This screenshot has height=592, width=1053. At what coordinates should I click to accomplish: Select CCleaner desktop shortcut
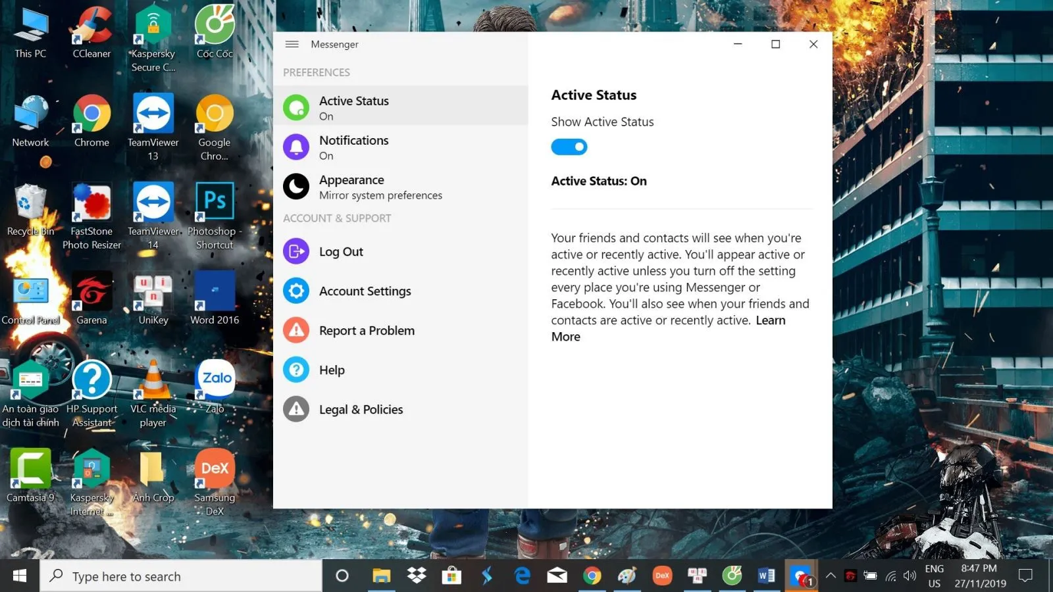91,33
